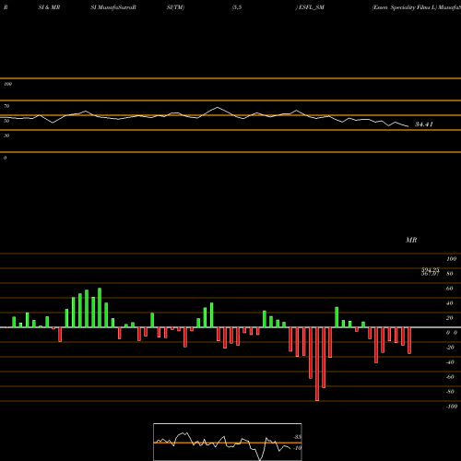Click the MR axis label 60
This screenshot has width=461, height=461.
[x=450, y=289]
